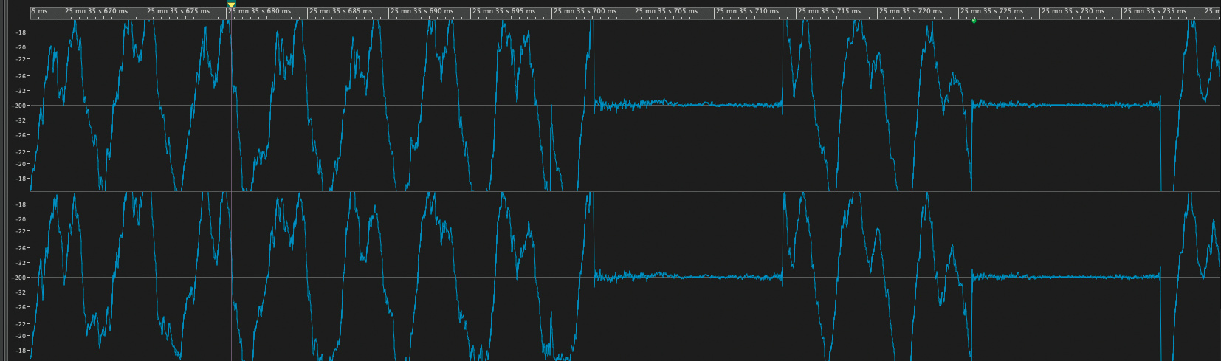Click the yellow playhead cursor marker on ruler

[x=231, y=4]
